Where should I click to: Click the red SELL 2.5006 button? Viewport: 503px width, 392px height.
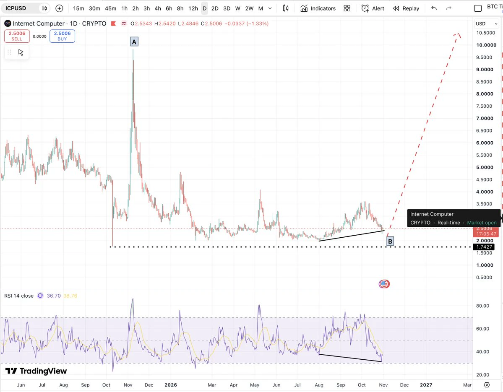[x=17, y=36]
